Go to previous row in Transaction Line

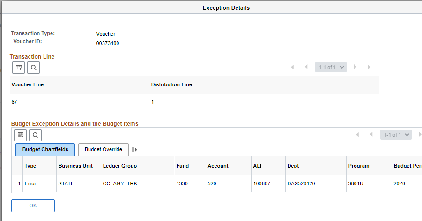click(x=306, y=67)
